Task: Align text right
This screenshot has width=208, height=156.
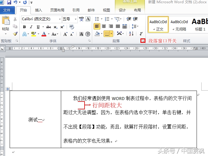Action: (x=111, y=26)
